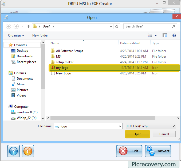181x168 pixels.
Task: Click the Convert button in DRPU window
Action: 158,151
